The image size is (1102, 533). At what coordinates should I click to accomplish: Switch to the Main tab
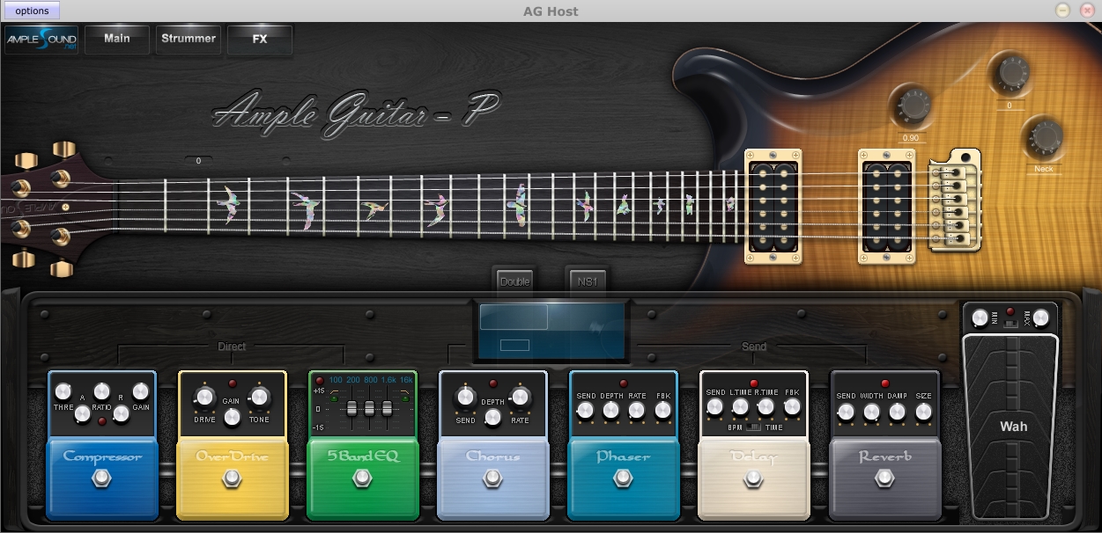click(x=117, y=40)
